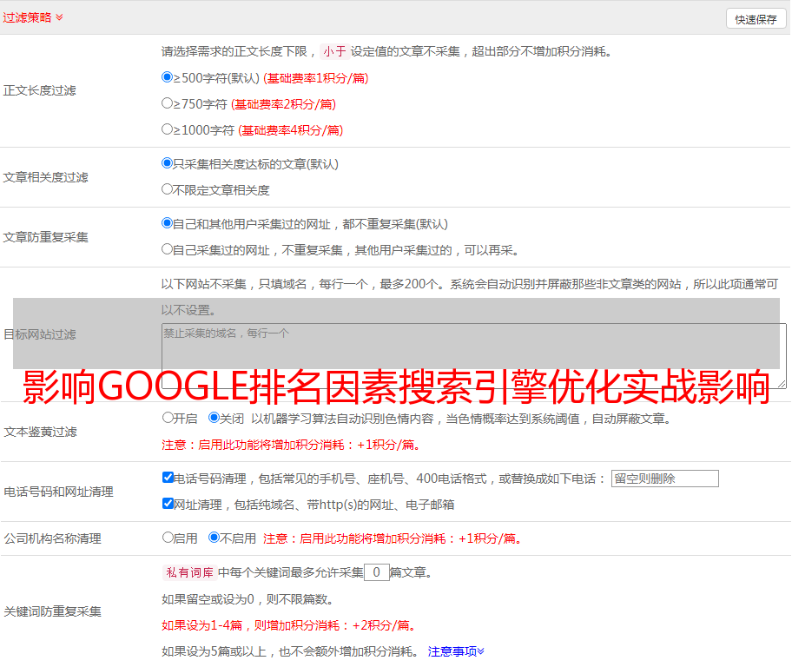Click the 基础费率1积分/篇 red note
Screen dimensions: 792x667
(316, 78)
